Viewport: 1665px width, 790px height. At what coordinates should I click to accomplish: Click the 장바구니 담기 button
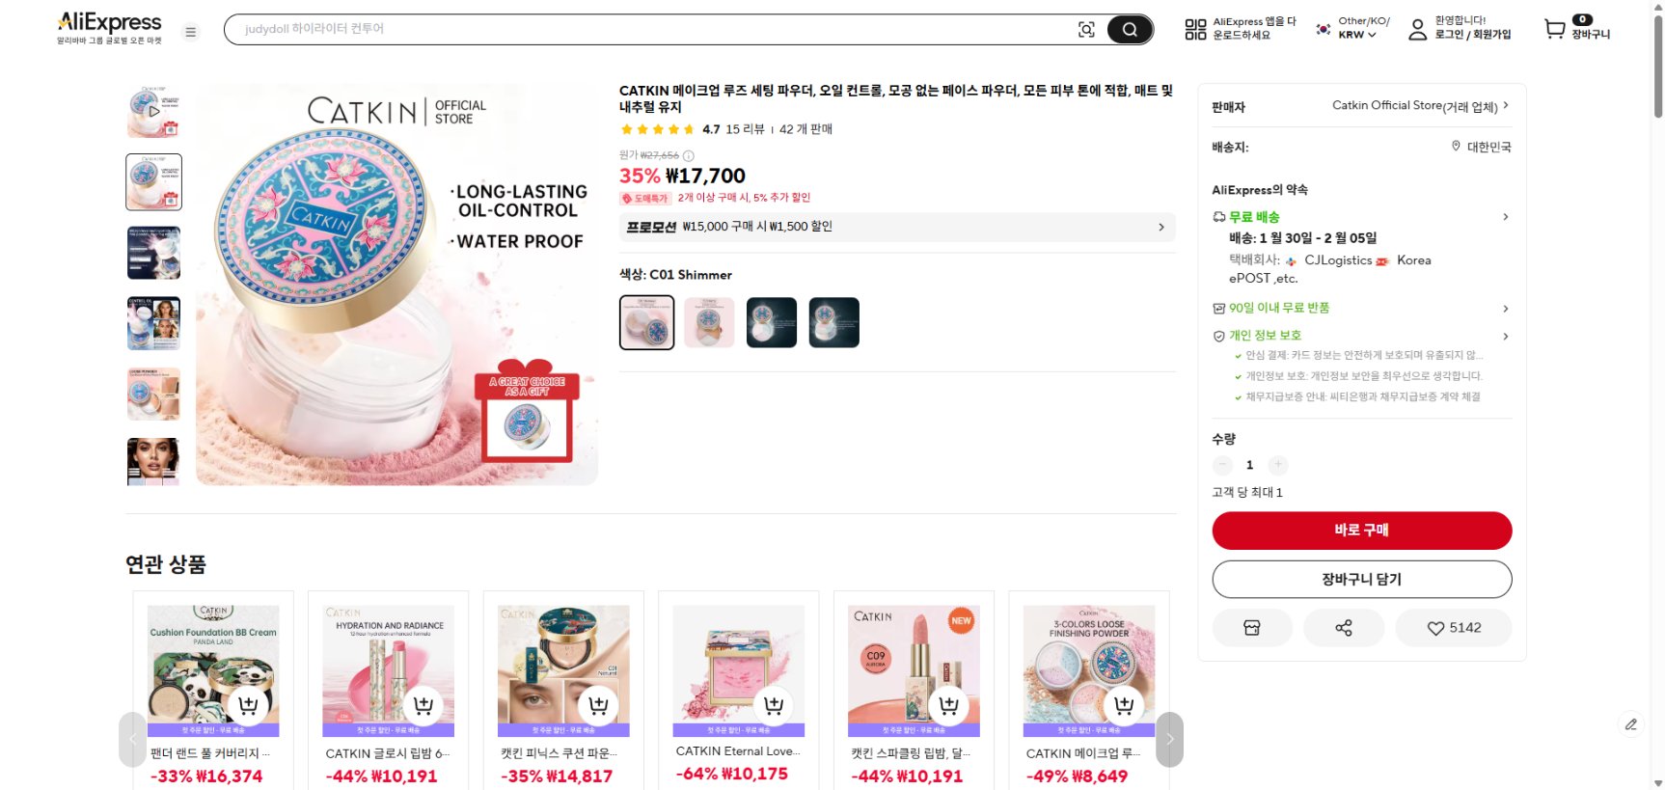click(x=1361, y=580)
